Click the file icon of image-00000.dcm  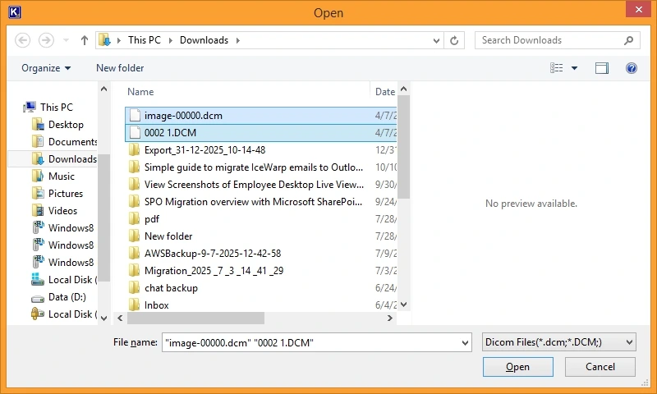135,116
